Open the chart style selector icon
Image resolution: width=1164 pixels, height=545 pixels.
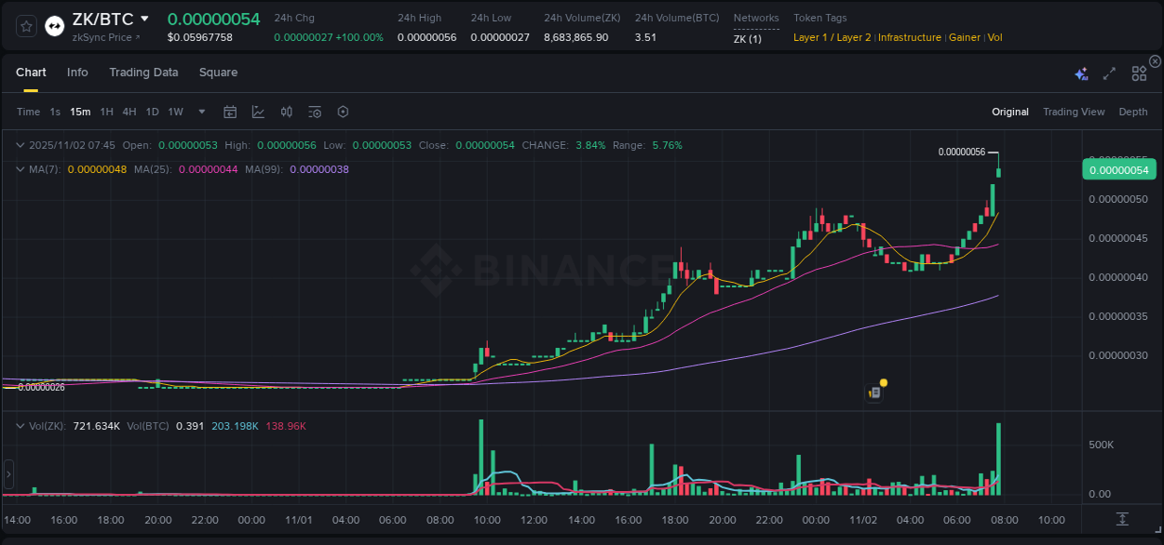[258, 112]
